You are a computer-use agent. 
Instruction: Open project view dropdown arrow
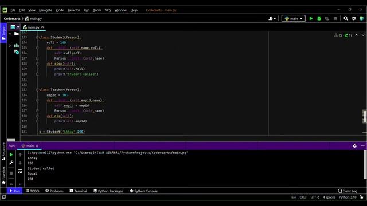(x=18, y=27)
